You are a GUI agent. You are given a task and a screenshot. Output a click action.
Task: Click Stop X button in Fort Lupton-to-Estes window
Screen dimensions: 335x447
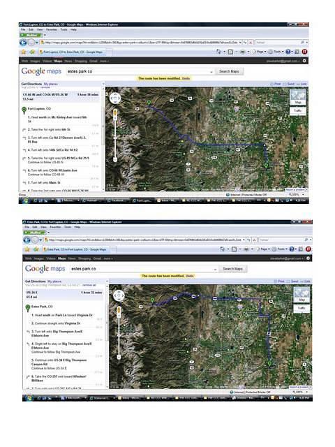(x=251, y=43)
